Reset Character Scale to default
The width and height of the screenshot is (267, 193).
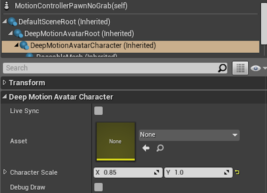point(237,172)
